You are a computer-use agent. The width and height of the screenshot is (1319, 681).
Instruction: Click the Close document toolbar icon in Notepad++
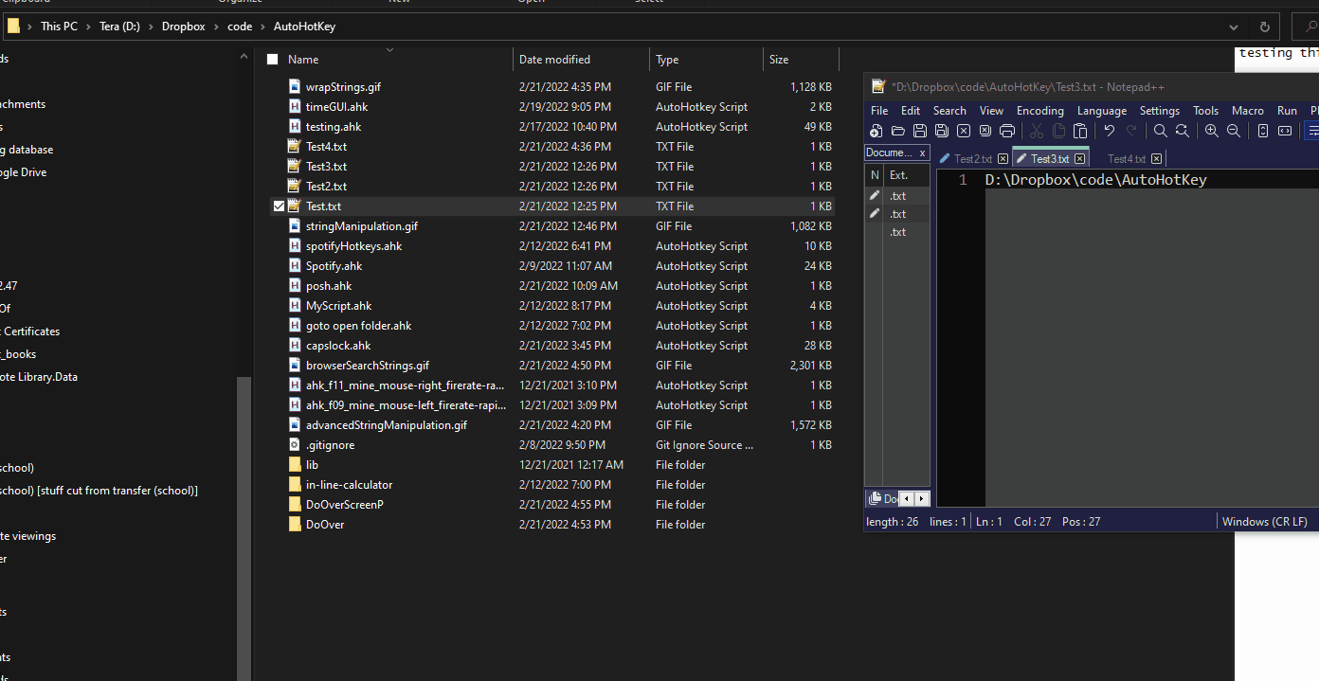964,132
